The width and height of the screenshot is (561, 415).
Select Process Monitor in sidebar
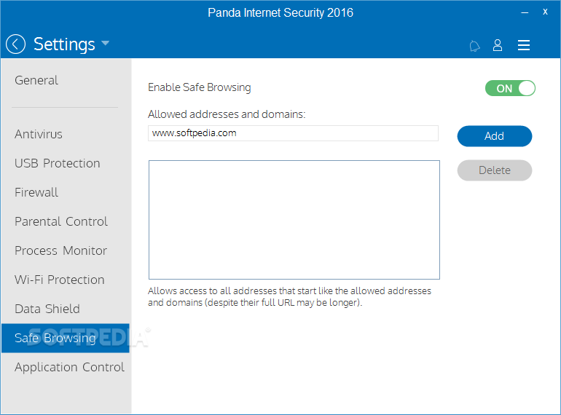tap(60, 251)
